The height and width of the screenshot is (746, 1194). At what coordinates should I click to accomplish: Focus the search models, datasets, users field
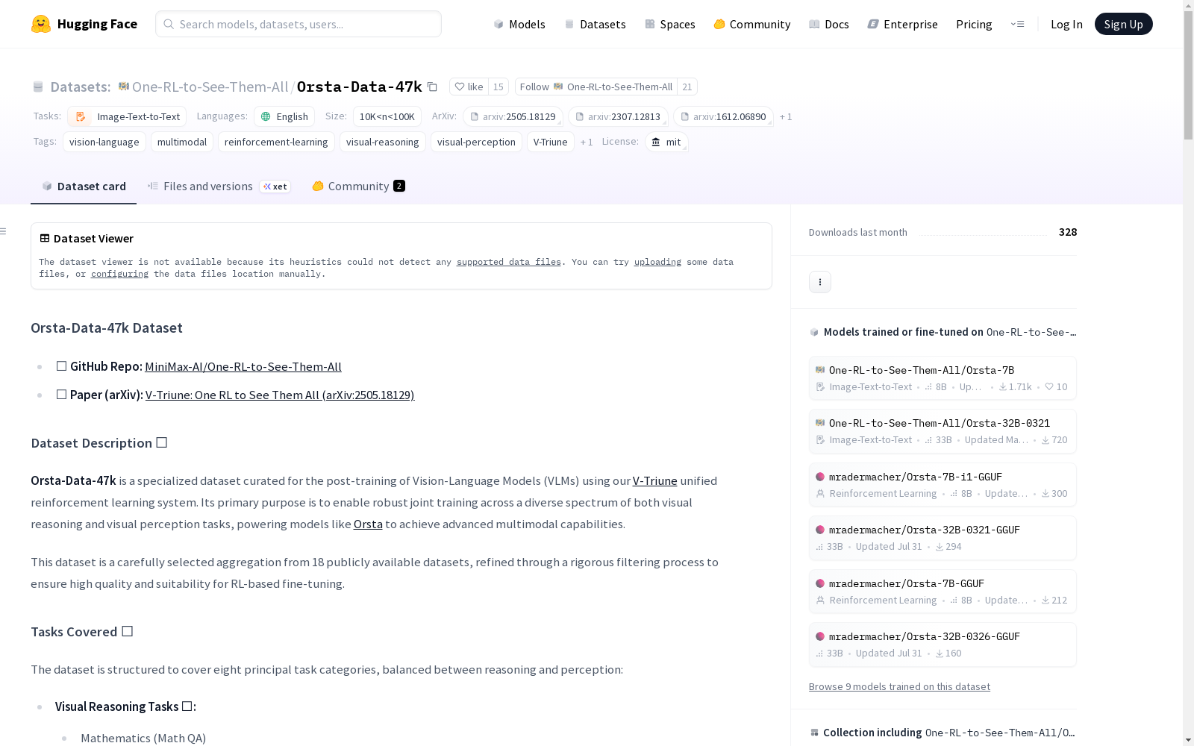point(298,24)
